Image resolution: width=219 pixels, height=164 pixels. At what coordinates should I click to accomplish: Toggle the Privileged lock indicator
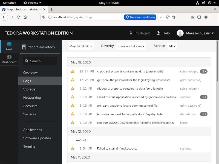[140, 33]
